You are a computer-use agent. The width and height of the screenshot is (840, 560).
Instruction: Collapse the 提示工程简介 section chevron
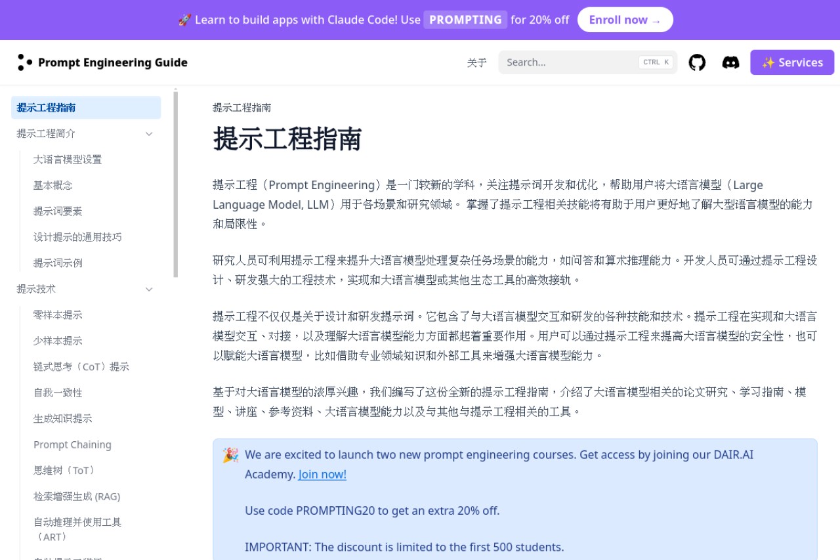(149, 134)
